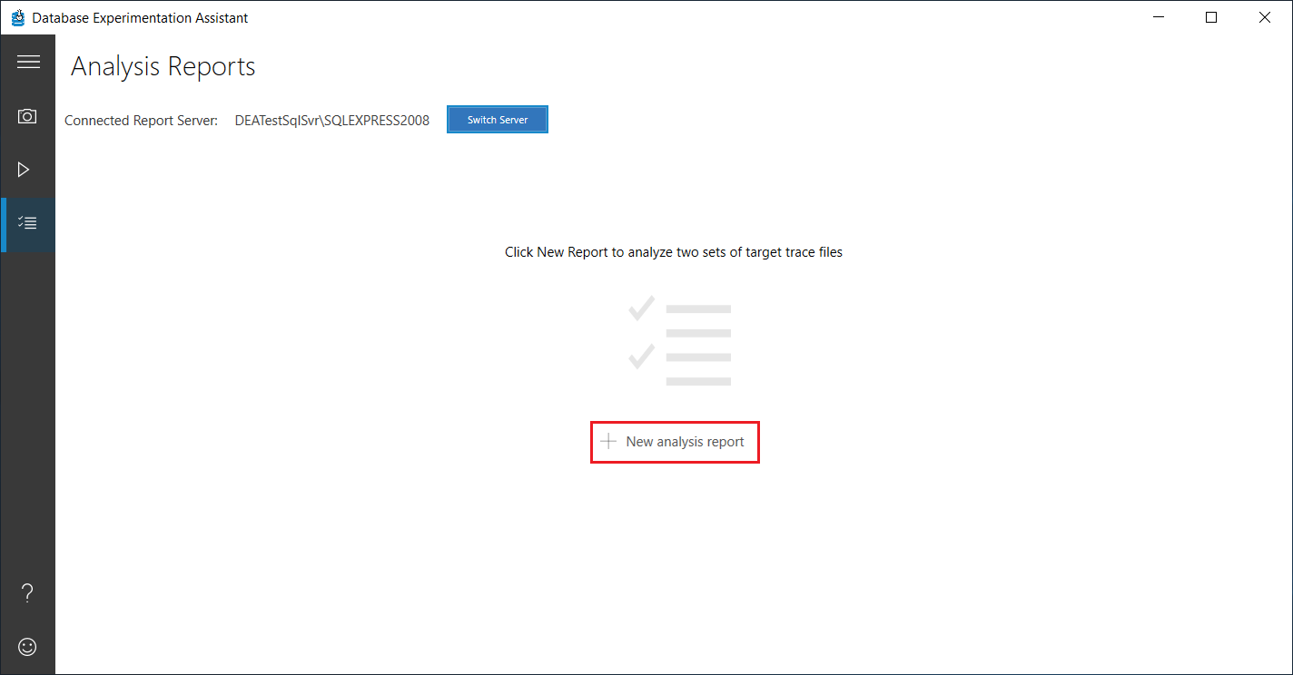Open Help via the question mark icon

tap(27, 593)
